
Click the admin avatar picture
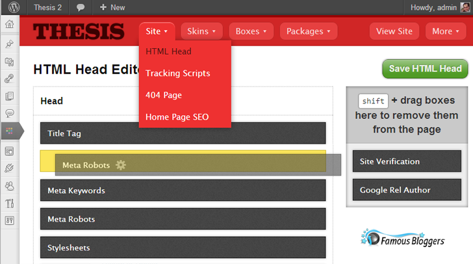coord(465,7)
